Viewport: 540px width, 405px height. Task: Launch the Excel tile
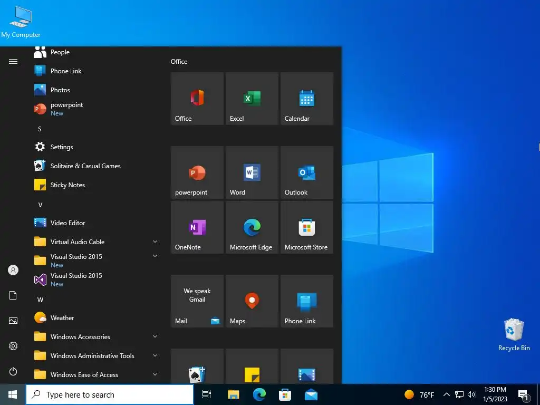(252, 99)
